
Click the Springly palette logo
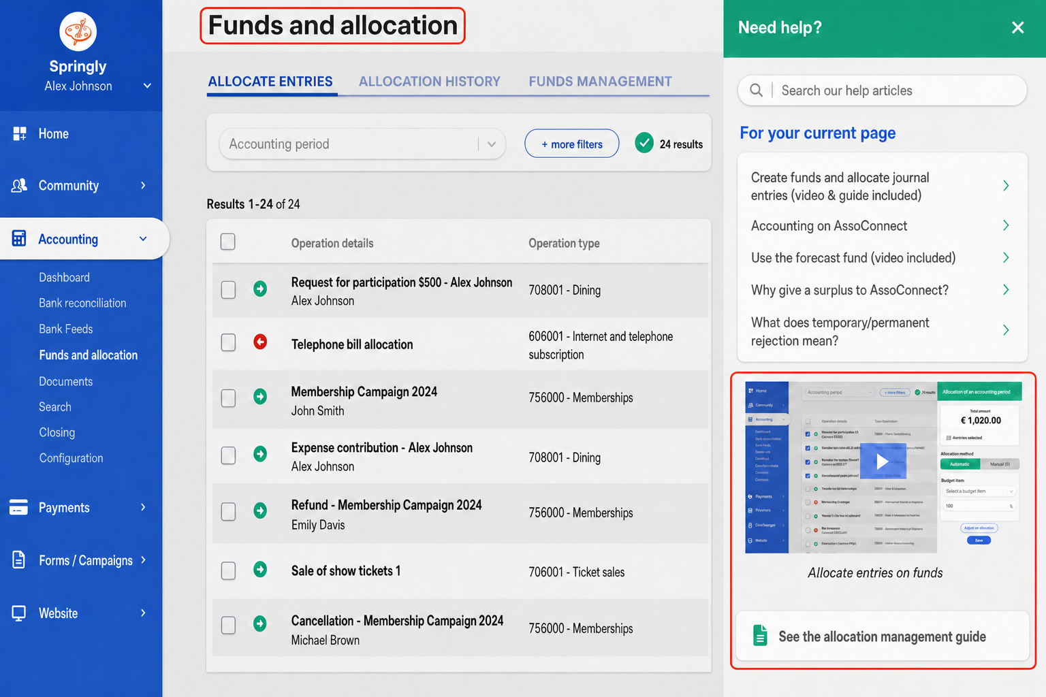(78, 31)
